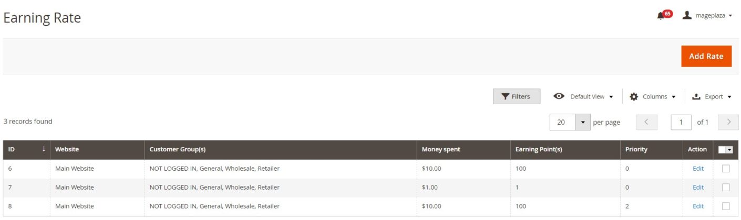Click the Default View eye icon
This screenshot has height=220, width=741.
point(559,96)
